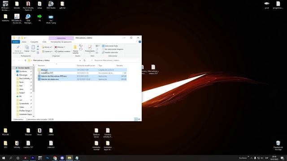Open Screenshots in the navigation pane
This screenshot has height=161, width=287.
(x=24, y=103)
